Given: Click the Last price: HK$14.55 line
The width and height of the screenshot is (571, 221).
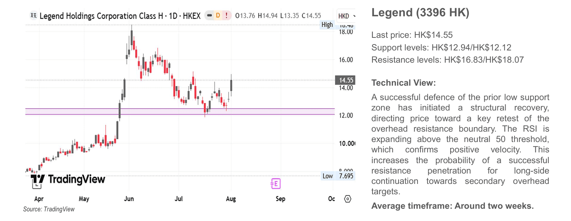Looking at the screenshot, I should click(x=412, y=35).
